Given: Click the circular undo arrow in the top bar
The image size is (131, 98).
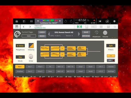Looking at the screenshot, I should [x=65, y=21].
